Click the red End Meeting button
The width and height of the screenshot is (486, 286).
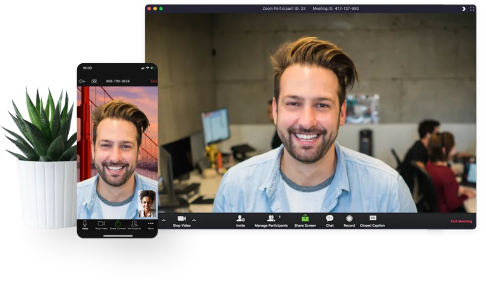coord(461,221)
